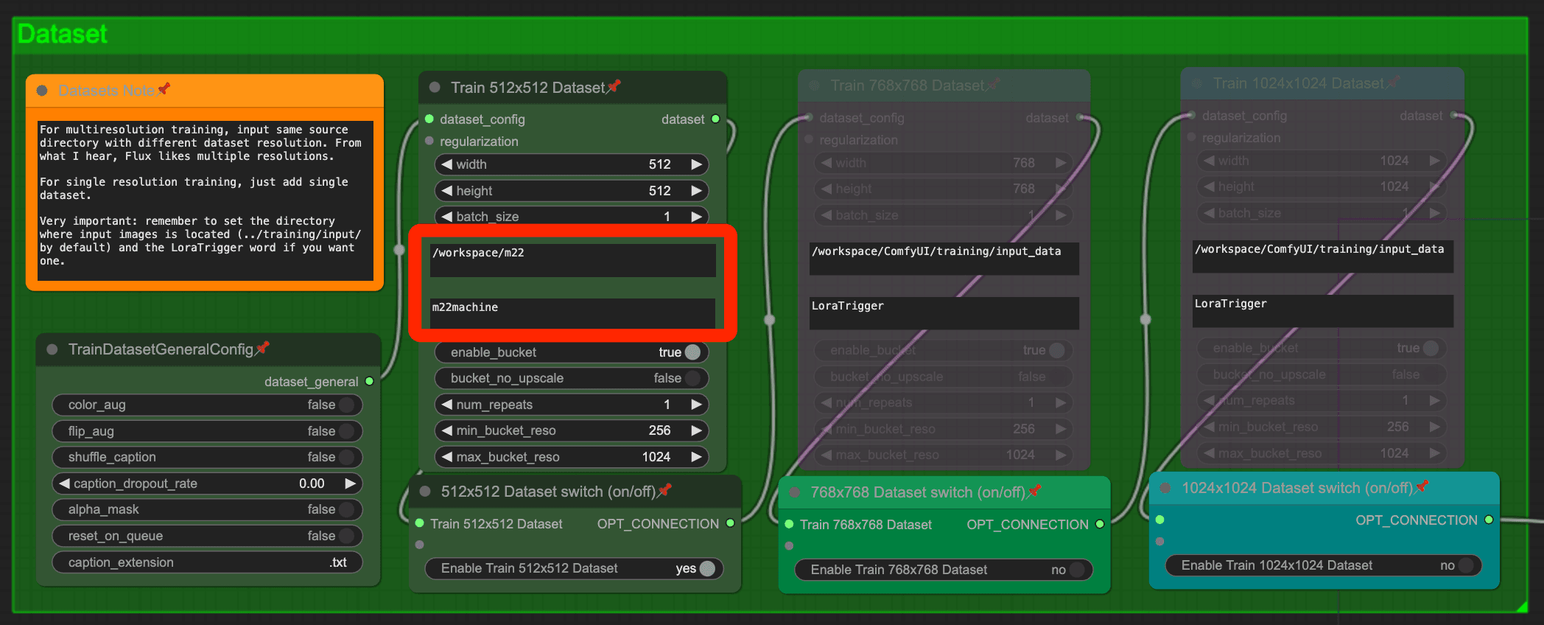
Task: Increase batch_size on 512x512 node
Action: coord(696,216)
